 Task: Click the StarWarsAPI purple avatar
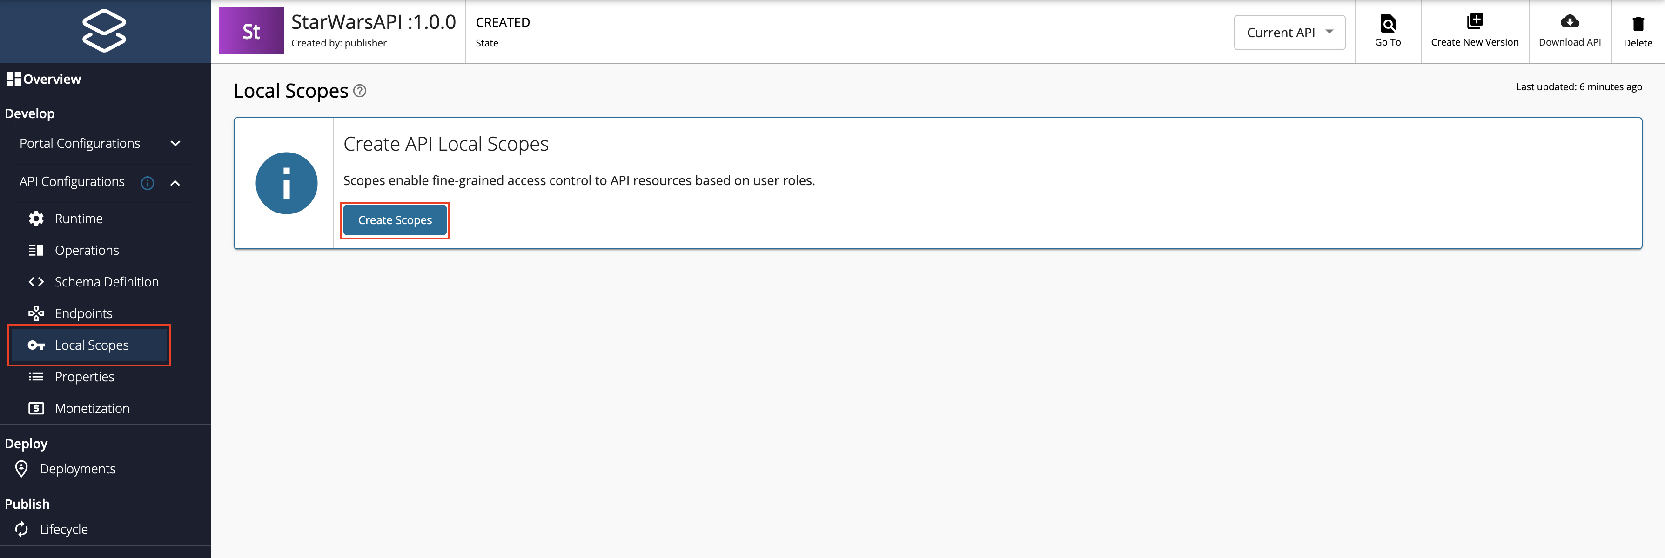(251, 30)
